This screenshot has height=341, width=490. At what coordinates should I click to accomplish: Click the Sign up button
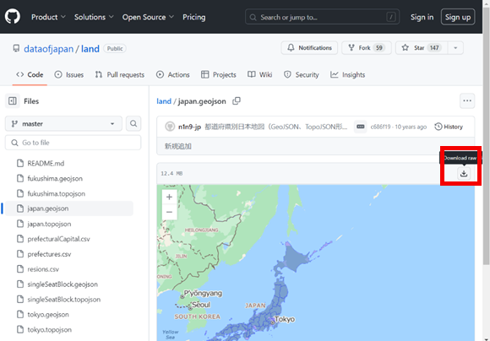click(458, 17)
